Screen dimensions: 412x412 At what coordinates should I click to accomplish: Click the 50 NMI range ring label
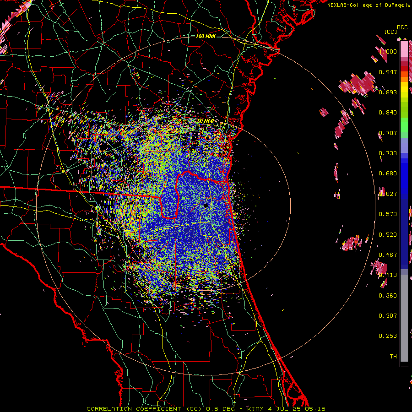(206, 121)
